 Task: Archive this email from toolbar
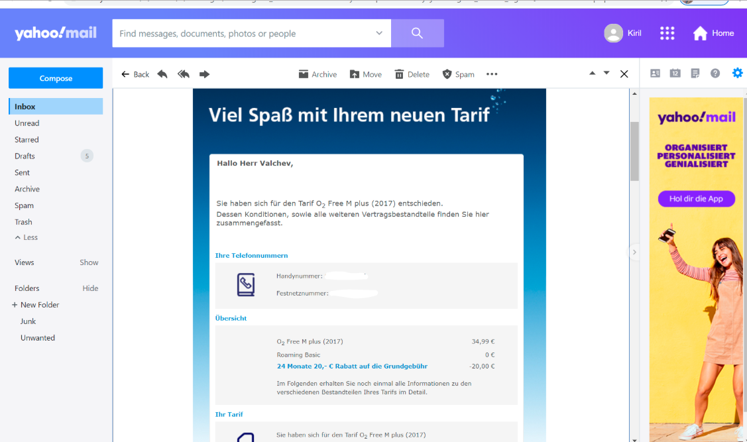pyautogui.click(x=317, y=74)
